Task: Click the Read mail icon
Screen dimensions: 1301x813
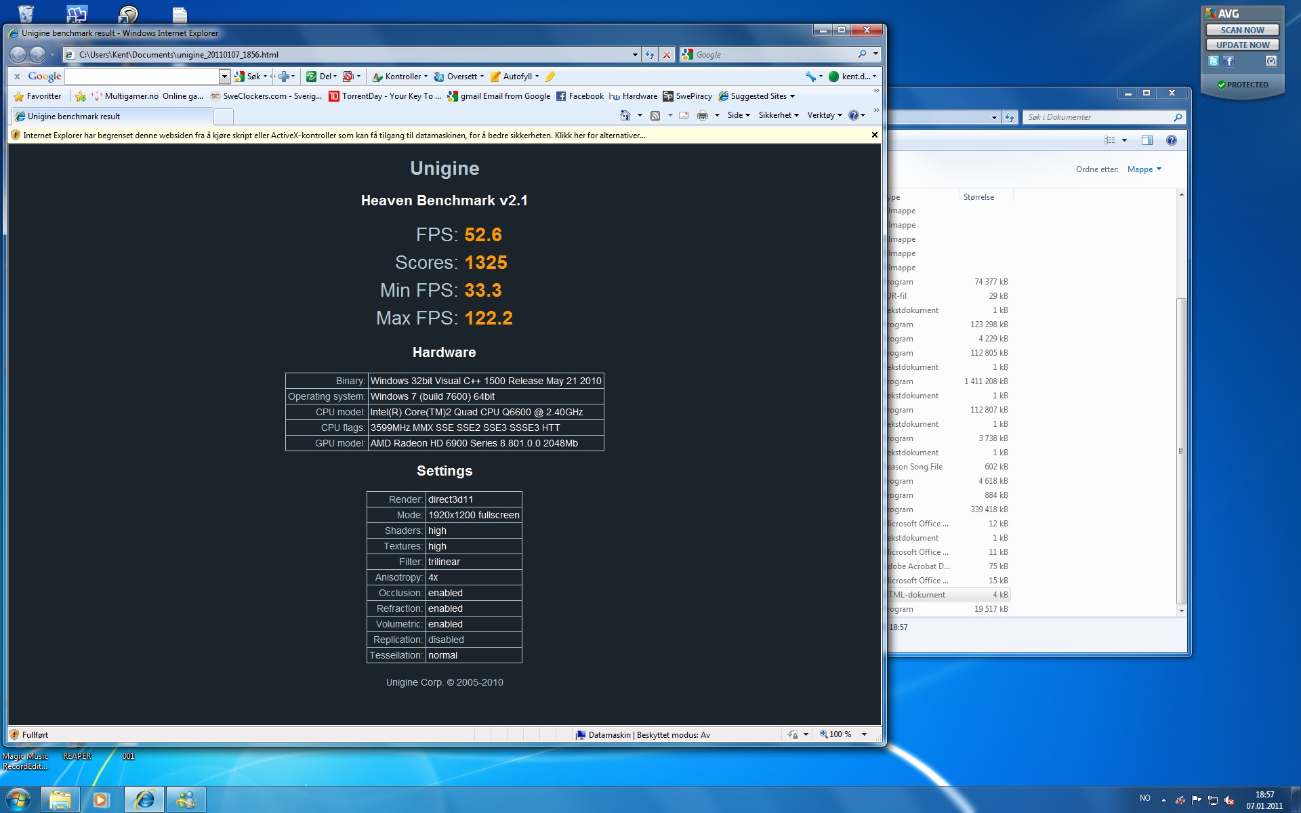Action: [x=684, y=115]
